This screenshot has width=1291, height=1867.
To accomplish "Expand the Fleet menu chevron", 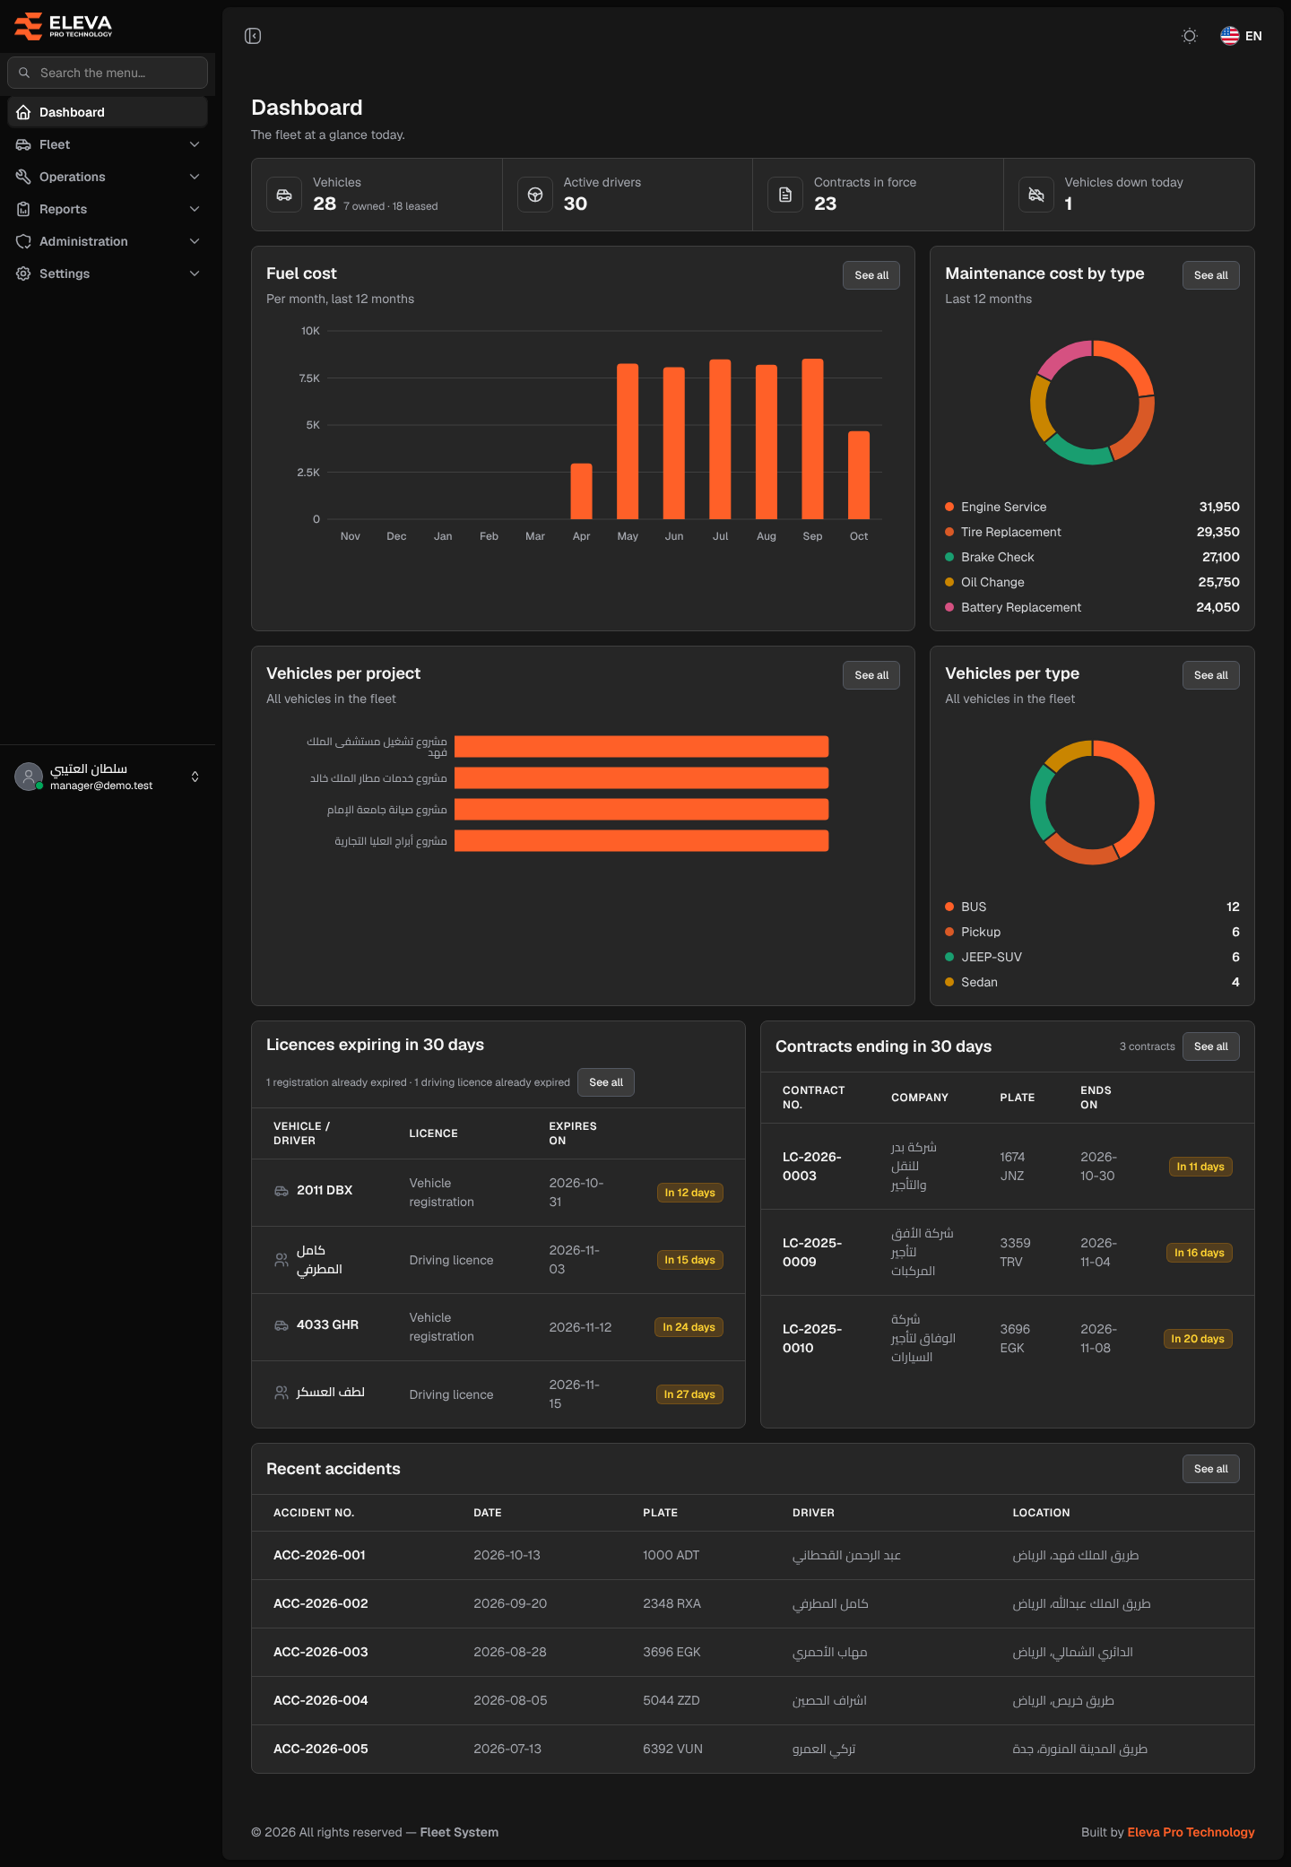I will pyautogui.click(x=195, y=144).
